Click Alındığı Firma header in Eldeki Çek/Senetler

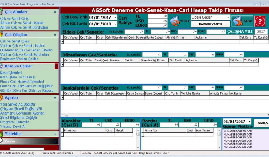(x=180, y=37)
